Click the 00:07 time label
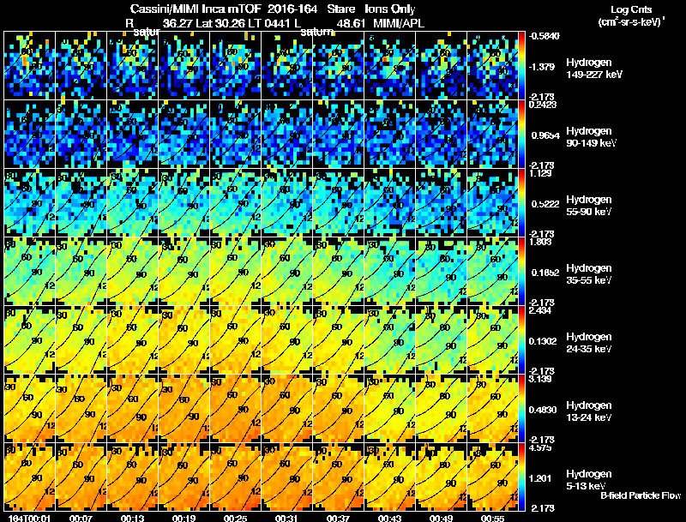The height and width of the screenshot is (522, 686). pyautogui.click(x=81, y=518)
